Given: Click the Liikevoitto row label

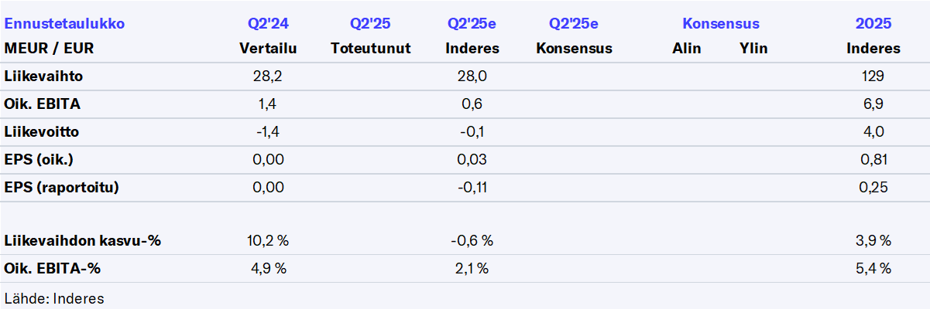Looking at the screenshot, I should coord(42,132).
